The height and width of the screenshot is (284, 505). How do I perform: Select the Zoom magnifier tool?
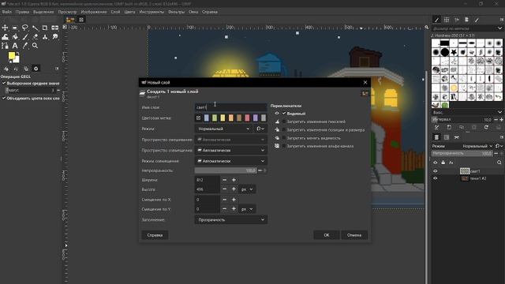point(35,46)
